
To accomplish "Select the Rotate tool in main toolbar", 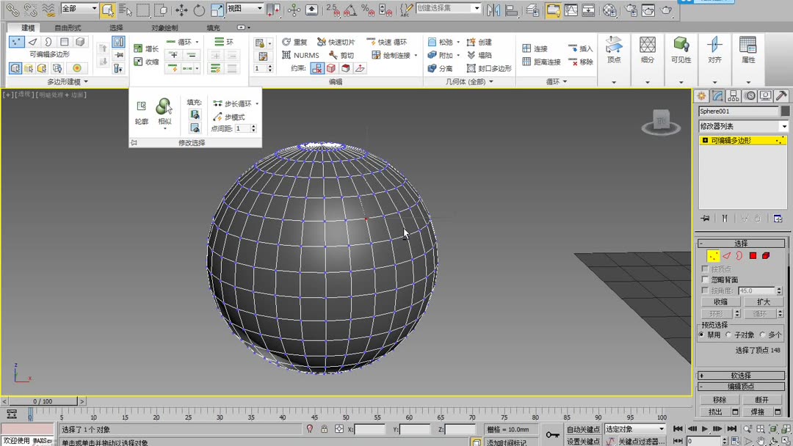I will point(199,10).
